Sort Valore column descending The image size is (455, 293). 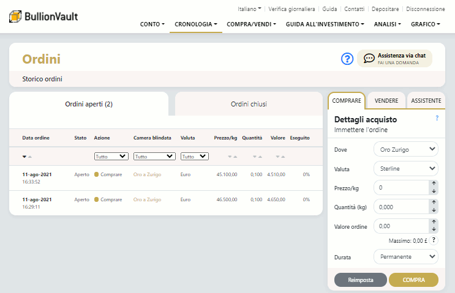[277, 157]
